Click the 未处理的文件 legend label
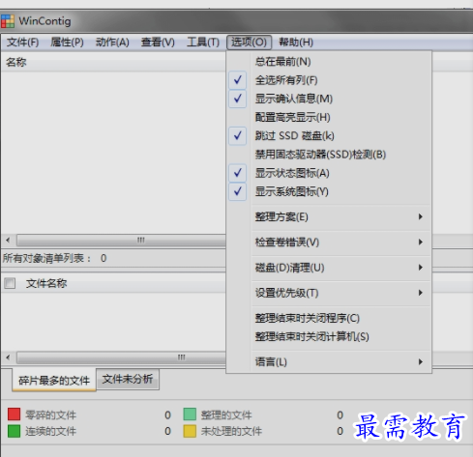The width and height of the screenshot is (473, 457). (x=231, y=431)
